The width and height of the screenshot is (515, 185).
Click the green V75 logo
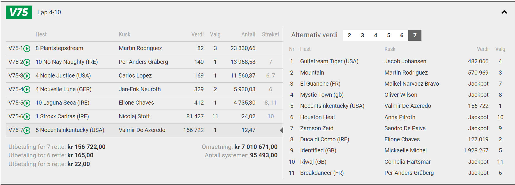coord(19,12)
